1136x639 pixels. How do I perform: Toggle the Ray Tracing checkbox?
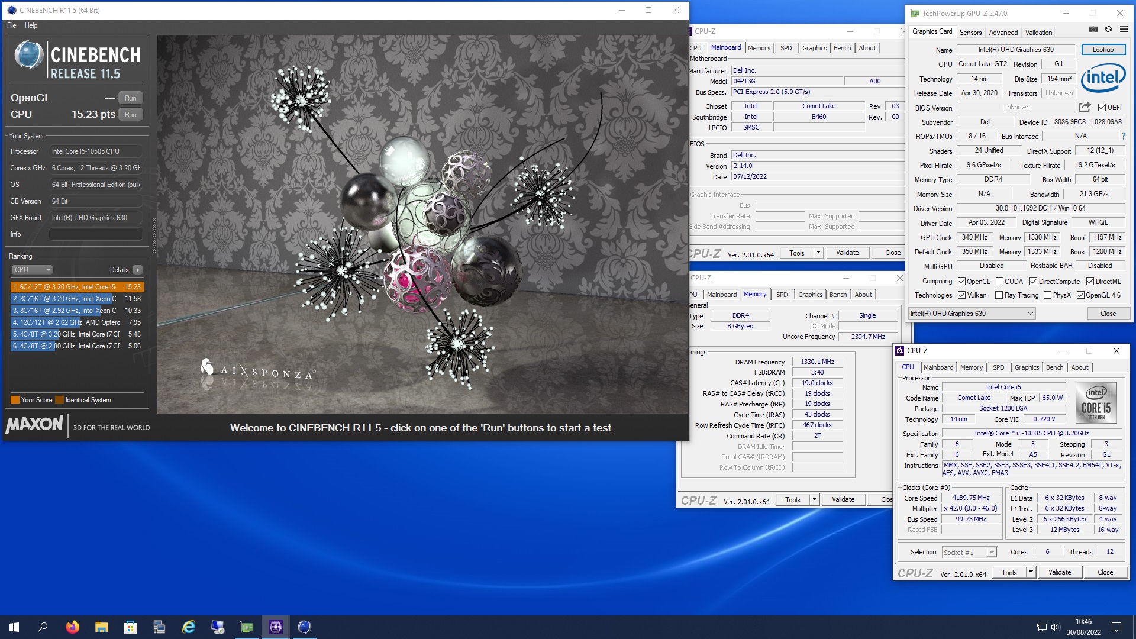point(999,295)
